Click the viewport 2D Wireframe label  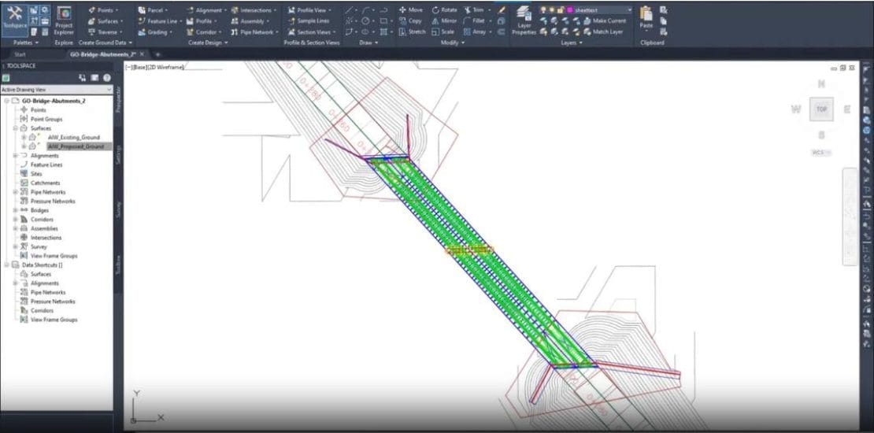click(x=167, y=67)
